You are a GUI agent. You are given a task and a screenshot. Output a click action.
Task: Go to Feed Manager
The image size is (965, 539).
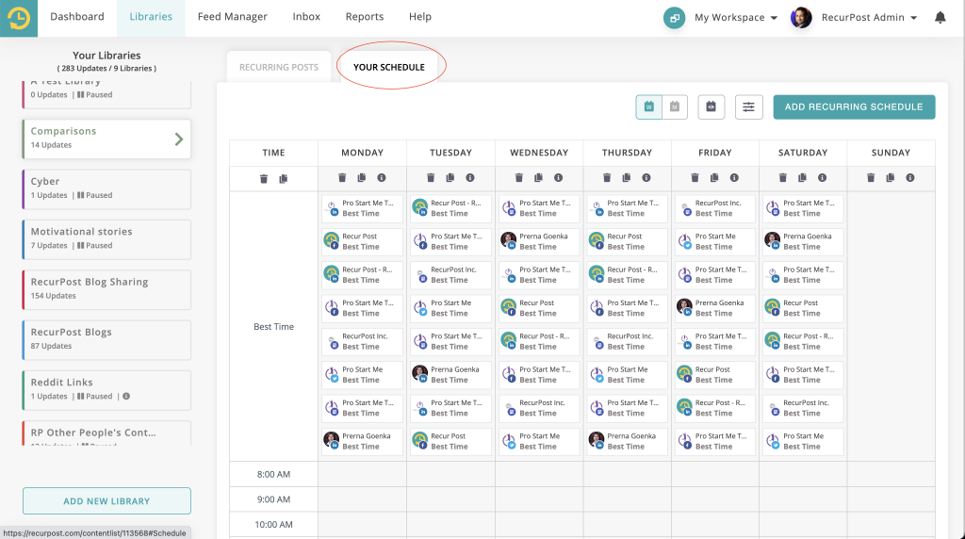tap(232, 17)
